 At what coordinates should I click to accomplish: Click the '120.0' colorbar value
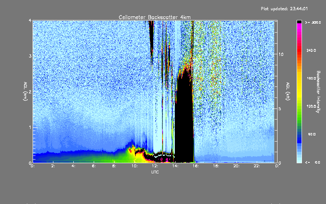pos(311,106)
